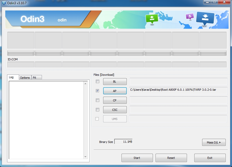
Task: Click the purple download icon in banner
Action: 190,16
